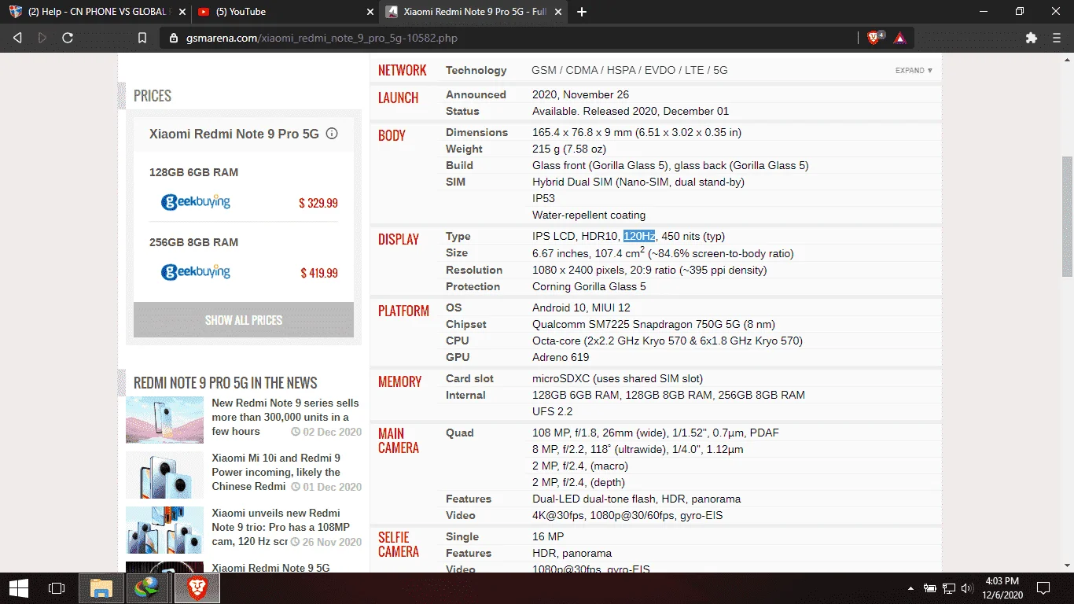Click thumbnail for Redmi Note 9 trio news

click(x=164, y=530)
